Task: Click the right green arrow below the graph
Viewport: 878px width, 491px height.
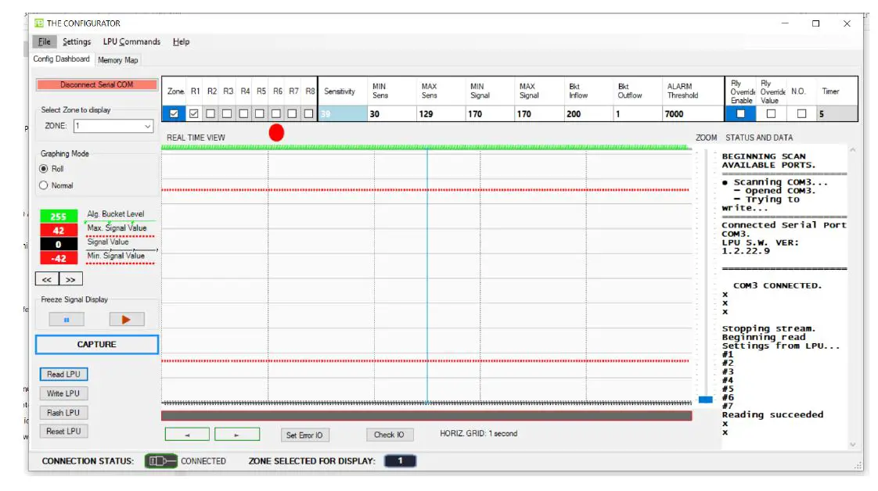Action: (x=237, y=434)
